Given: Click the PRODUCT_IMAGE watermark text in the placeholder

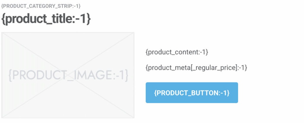Looking at the screenshot, I should tap(68, 75).
